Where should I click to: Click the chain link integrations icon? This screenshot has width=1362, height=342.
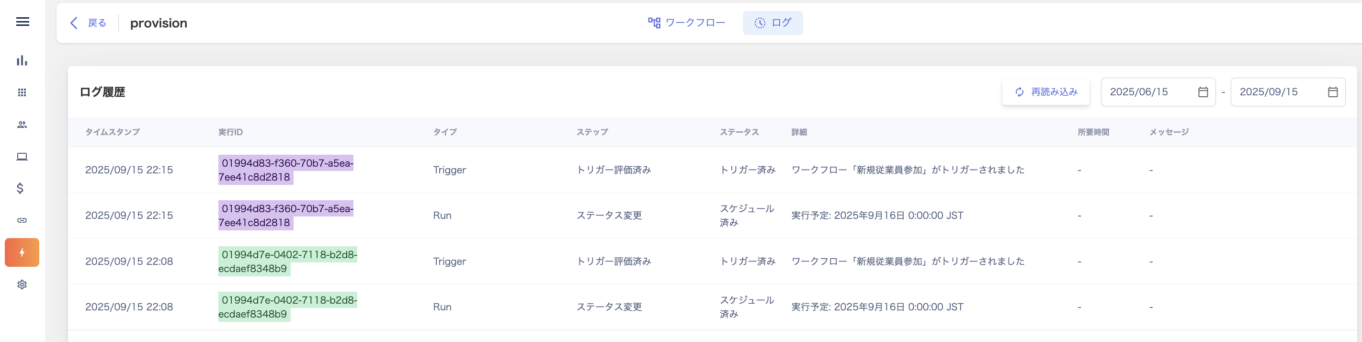(x=22, y=220)
